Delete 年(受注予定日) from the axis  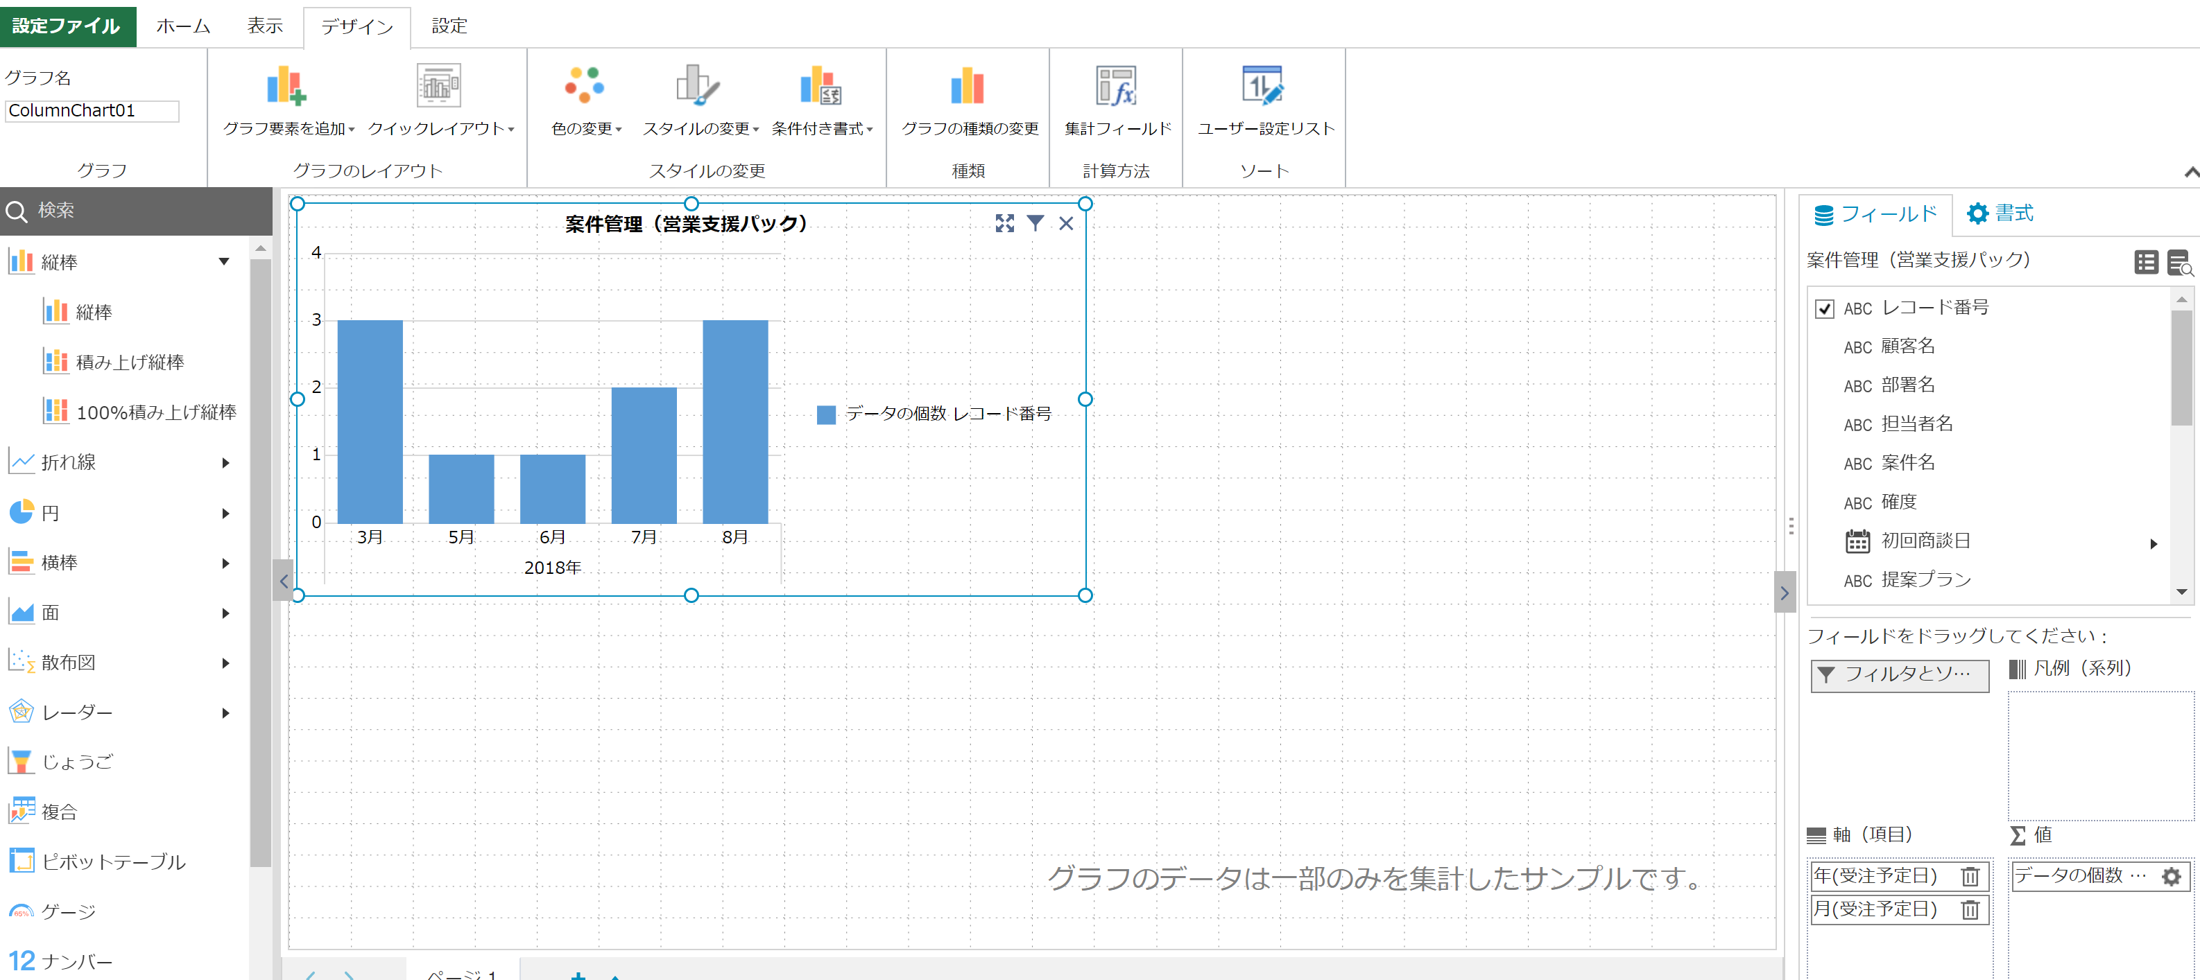click(1970, 876)
